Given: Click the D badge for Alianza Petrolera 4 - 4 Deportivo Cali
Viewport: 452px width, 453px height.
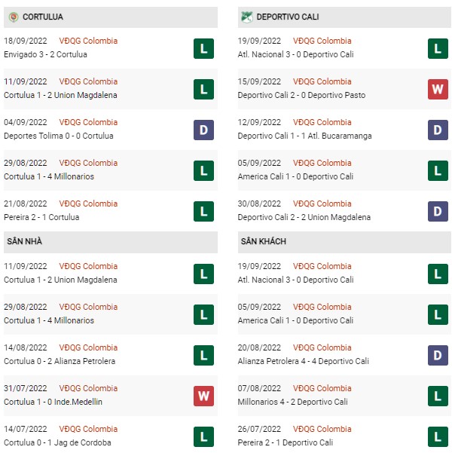Looking at the screenshot, I should tap(438, 355).
